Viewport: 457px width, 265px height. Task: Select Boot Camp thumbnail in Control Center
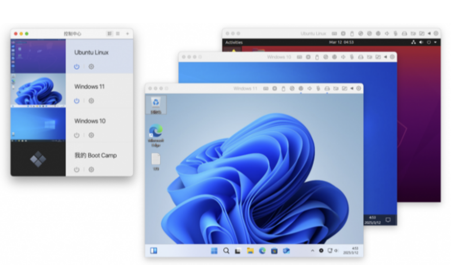[x=38, y=159]
